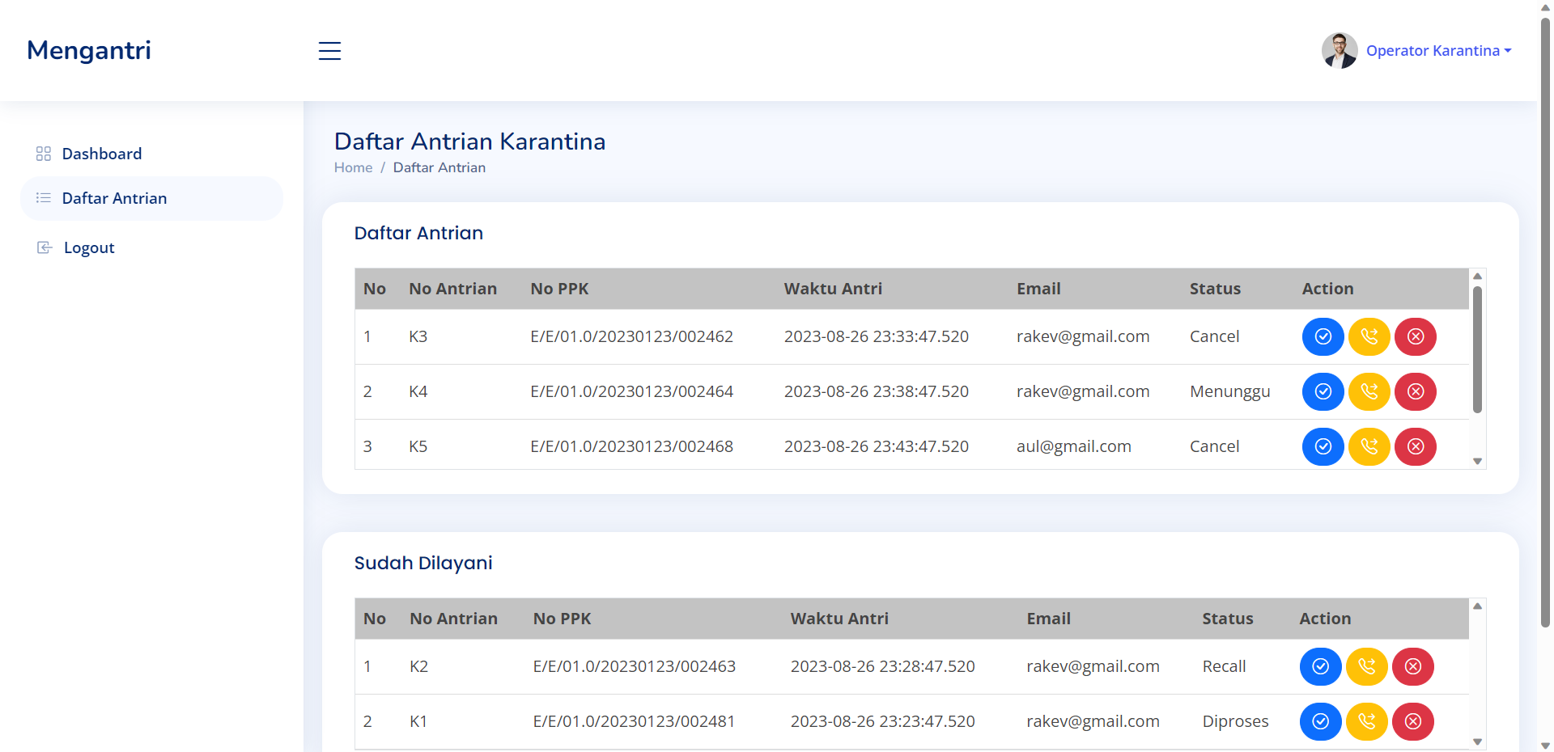Click timestamp 2023-08-26 23:43:47.520
Viewport: 1554px width, 752px height.
877,446
